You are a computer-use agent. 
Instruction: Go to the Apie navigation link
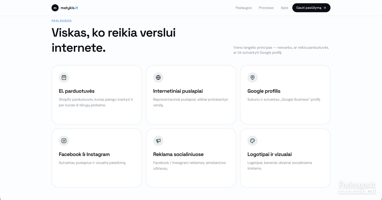tap(284, 8)
